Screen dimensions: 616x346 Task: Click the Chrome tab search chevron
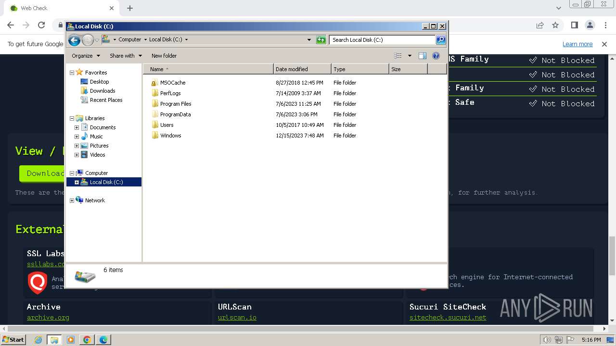click(559, 8)
